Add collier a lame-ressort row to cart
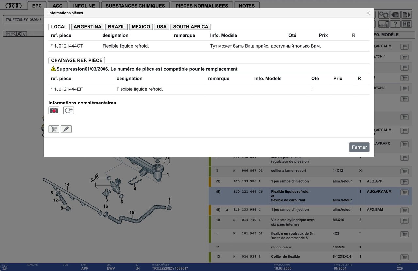418x271 pixels. tap(404, 171)
